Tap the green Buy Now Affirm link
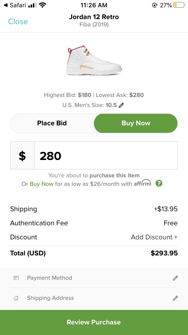 [42, 184]
